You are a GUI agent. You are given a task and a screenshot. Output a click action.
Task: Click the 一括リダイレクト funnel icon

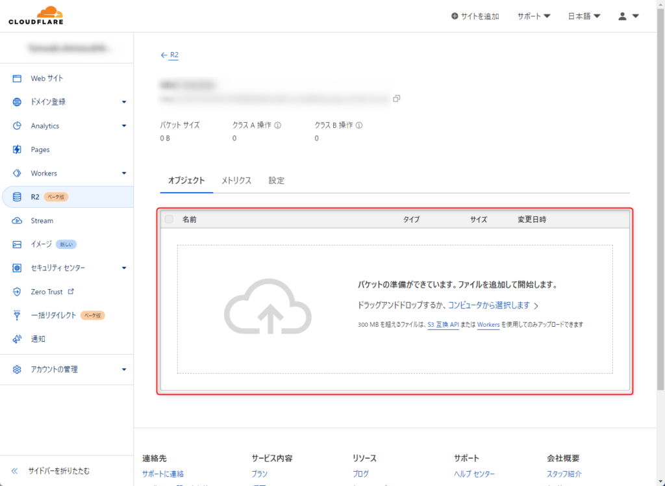click(x=17, y=315)
